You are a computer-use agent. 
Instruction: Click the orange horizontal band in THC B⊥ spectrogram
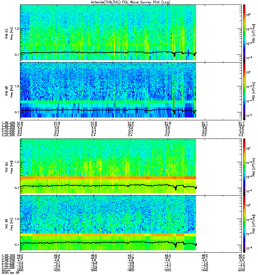pyautogui.click(x=108, y=178)
